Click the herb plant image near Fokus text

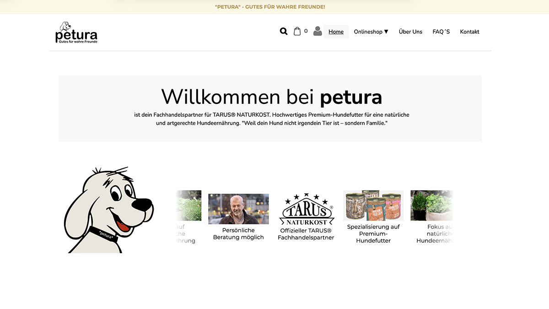[x=431, y=205]
